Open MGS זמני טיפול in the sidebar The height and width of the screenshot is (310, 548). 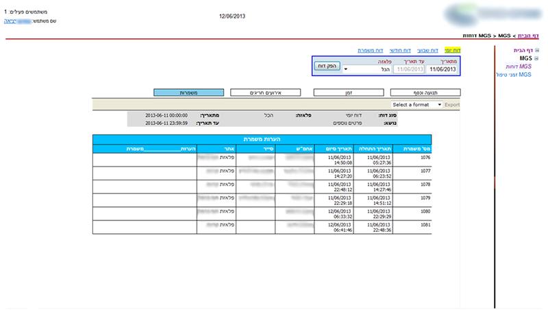point(514,75)
